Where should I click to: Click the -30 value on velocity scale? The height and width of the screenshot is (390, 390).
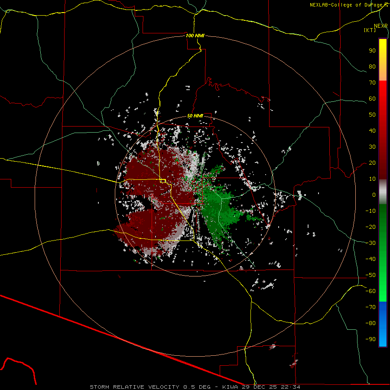pos(370,243)
